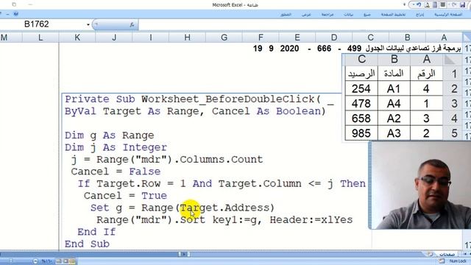This screenshot has width=471, height=265.
Task: Click the Dim j As Integer code line
Action: 116,147
